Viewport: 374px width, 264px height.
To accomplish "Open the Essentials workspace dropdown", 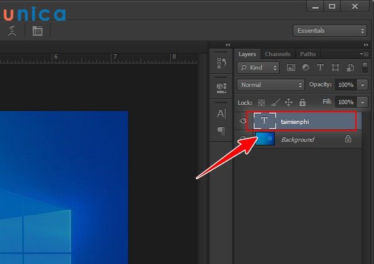I will click(330, 31).
